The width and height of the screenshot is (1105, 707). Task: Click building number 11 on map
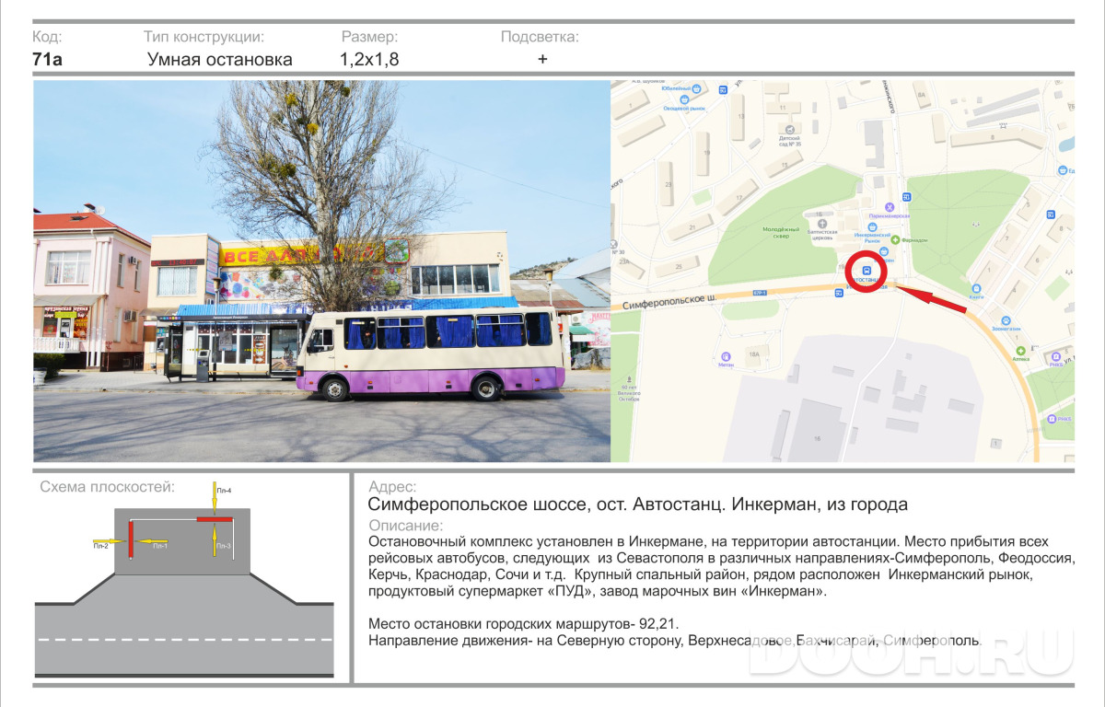(783, 108)
